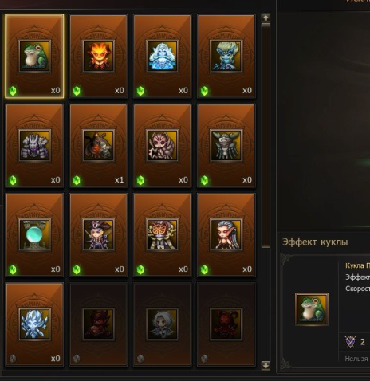Click the doll list scrollbar thumb
370x381 pixels.
266,136
